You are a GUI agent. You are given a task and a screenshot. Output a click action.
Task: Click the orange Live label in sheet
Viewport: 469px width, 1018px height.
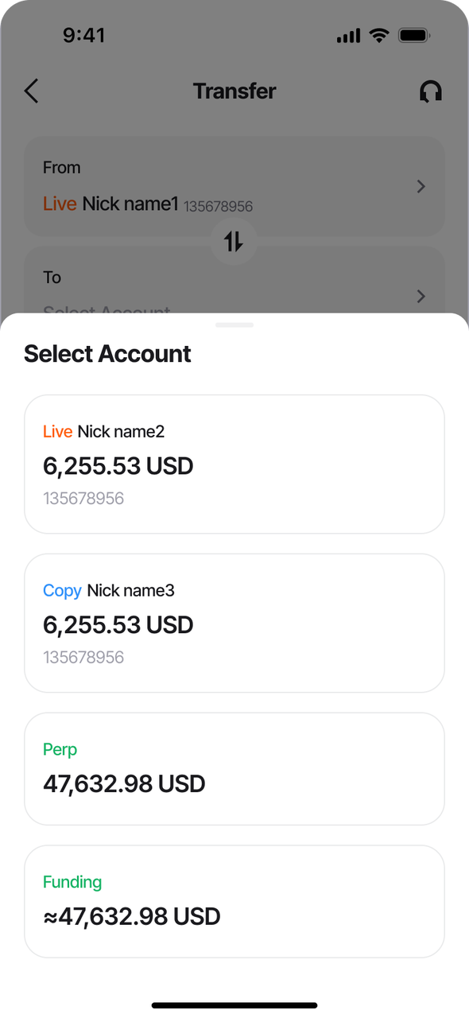point(58,432)
